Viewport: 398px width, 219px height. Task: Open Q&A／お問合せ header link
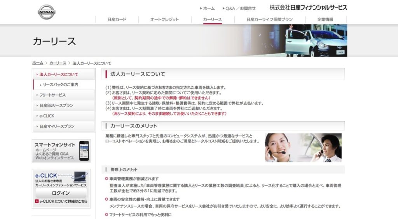click(x=239, y=9)
